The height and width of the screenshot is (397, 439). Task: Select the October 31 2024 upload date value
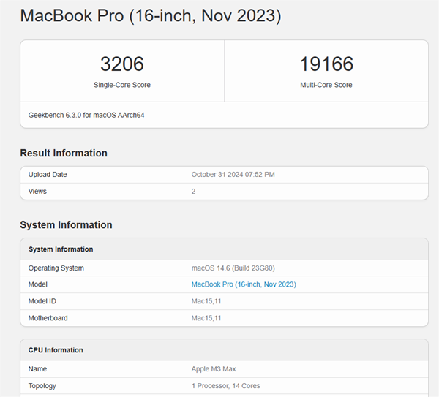tap(233, 175)
